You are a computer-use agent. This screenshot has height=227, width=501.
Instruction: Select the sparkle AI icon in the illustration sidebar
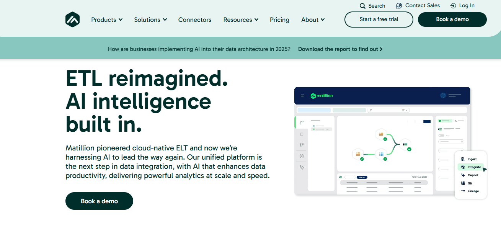pos(302,167)
